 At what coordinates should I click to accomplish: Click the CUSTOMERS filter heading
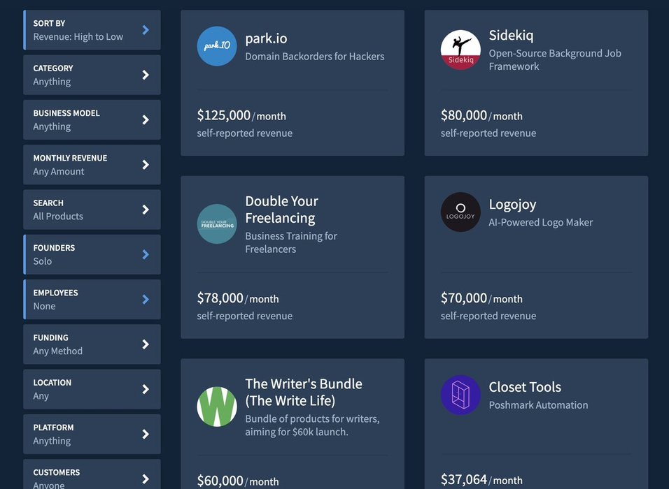click(56, 472)
